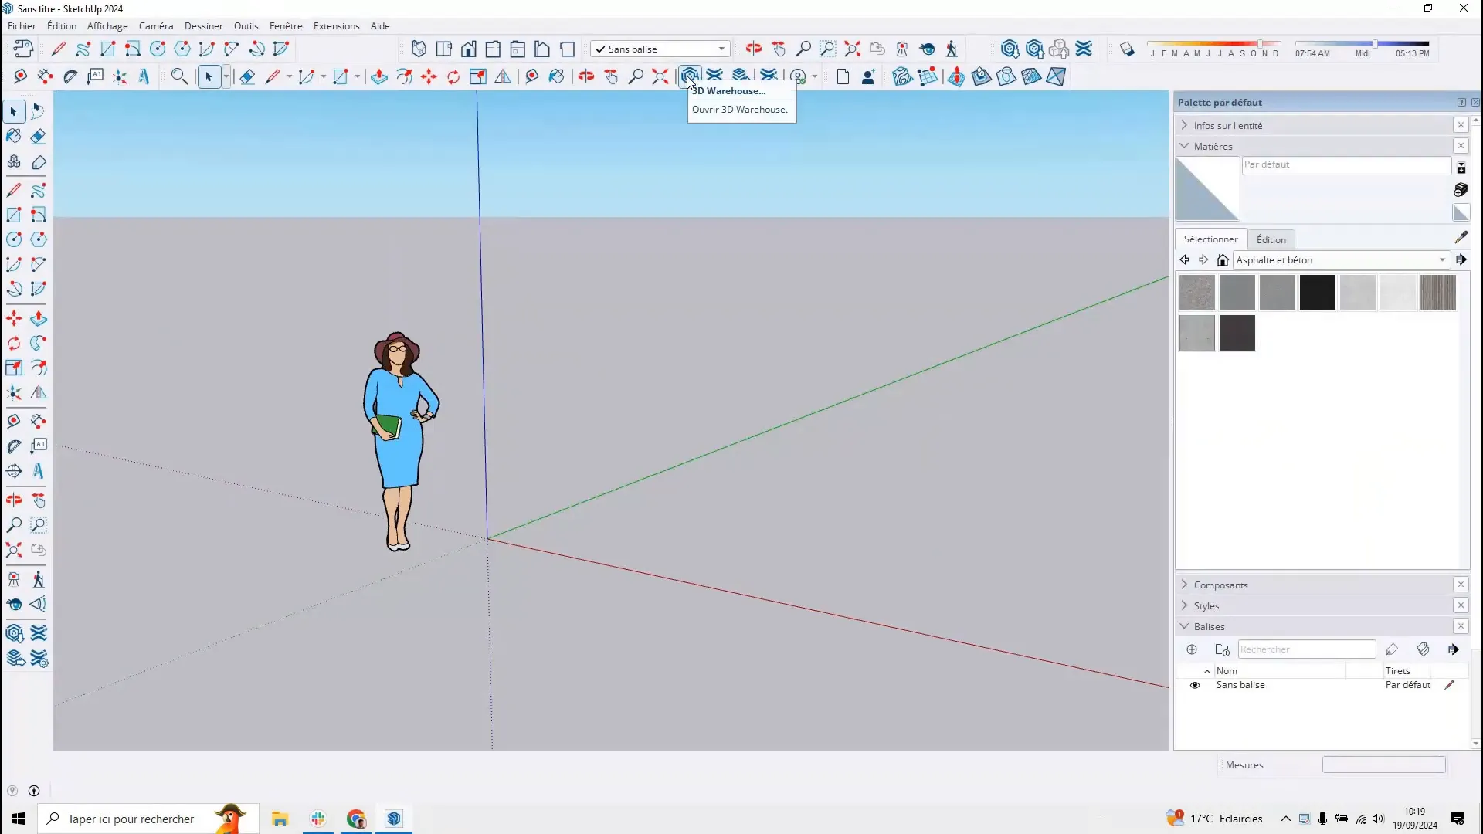Click the materials back arrow button
This screenshot has height=834, width=1483.
click(1185, 260)
